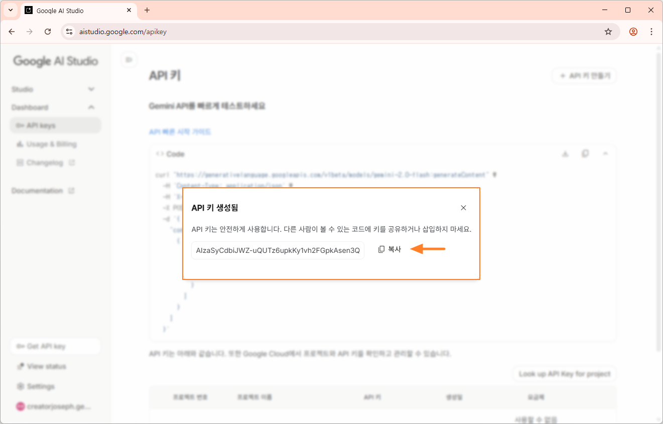Switch to the Google AI Studio tab

(78, 11)
